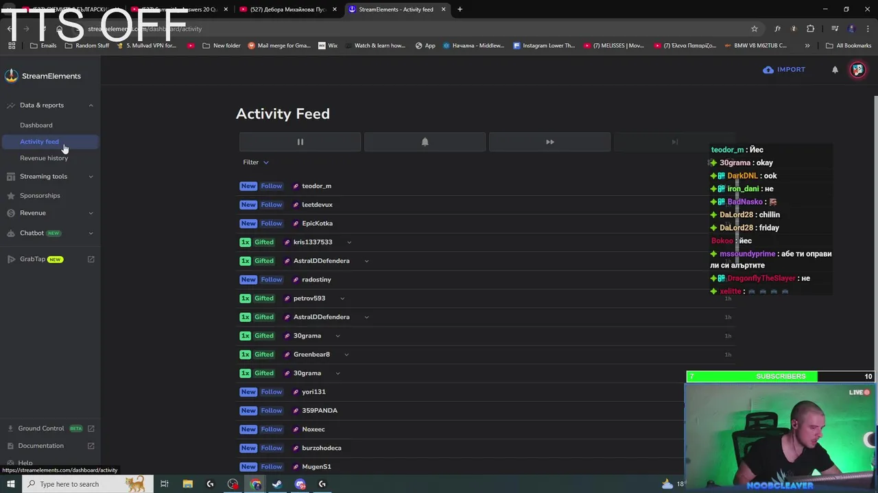Switch to Дебора Михайлова YouTube tab
This screenshot has width=878, height=493.
[x=288, y=10]
